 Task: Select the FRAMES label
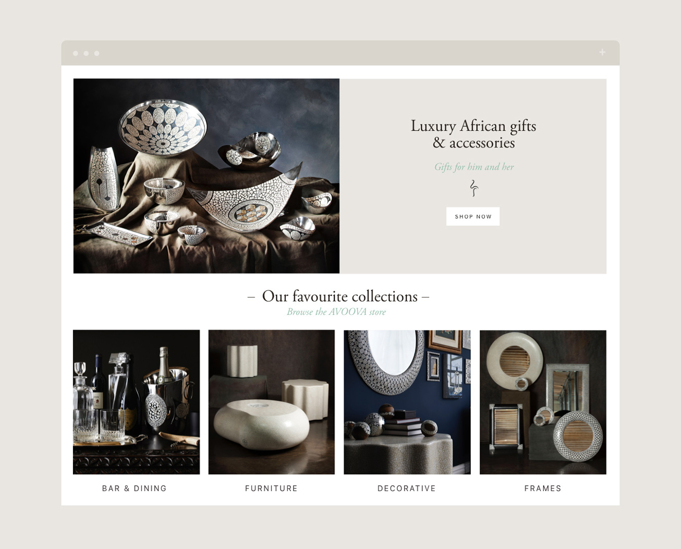pyautogui.click(x=543, y=489)
